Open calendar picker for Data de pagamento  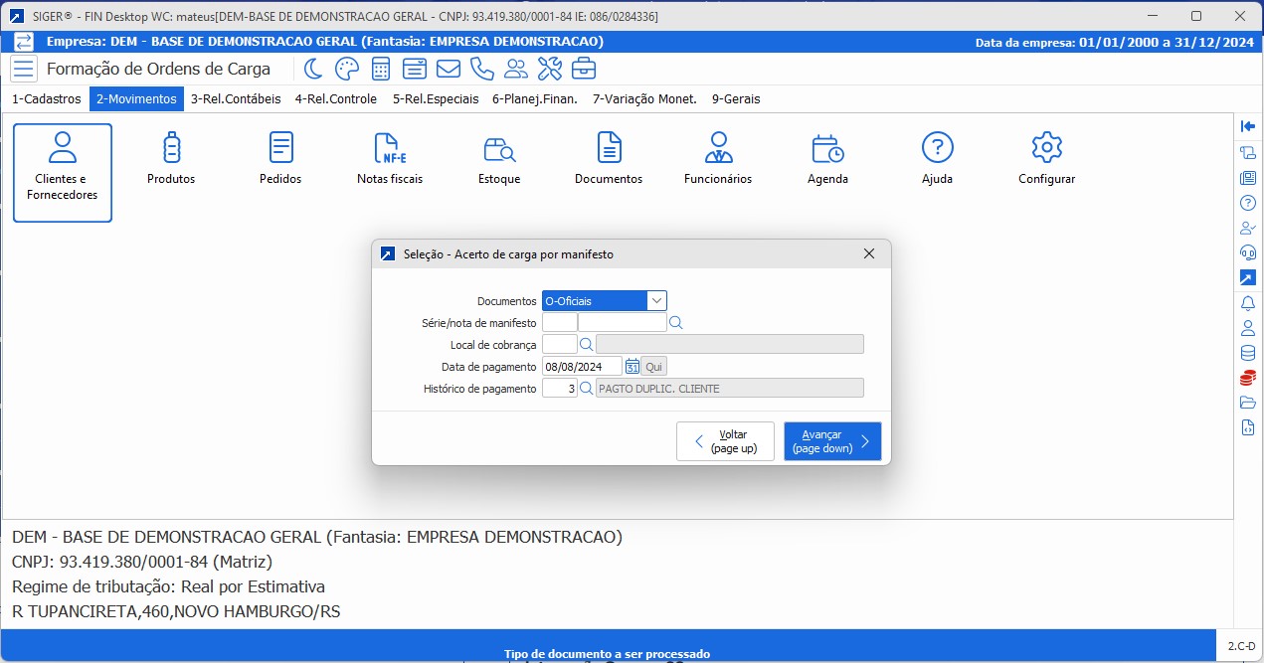pos(632,366)
